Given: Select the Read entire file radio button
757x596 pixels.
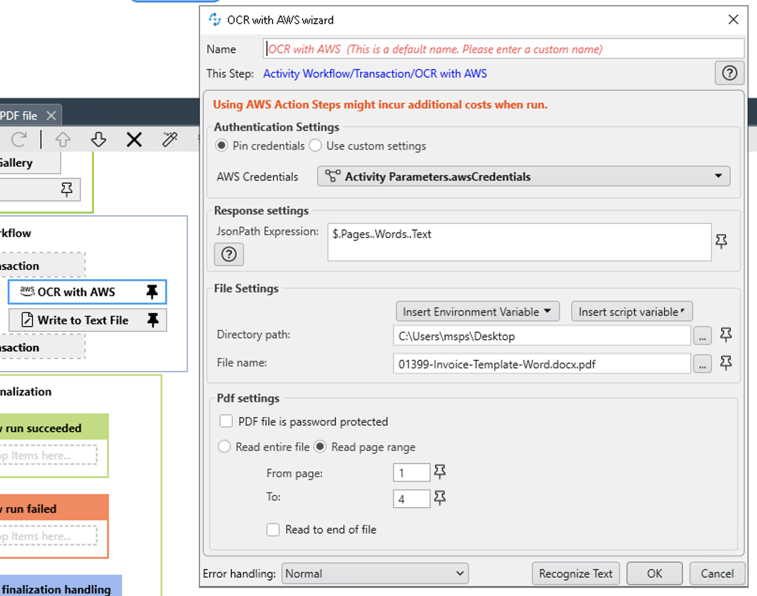Looking at the screenshot, I should tap(224, 446).
